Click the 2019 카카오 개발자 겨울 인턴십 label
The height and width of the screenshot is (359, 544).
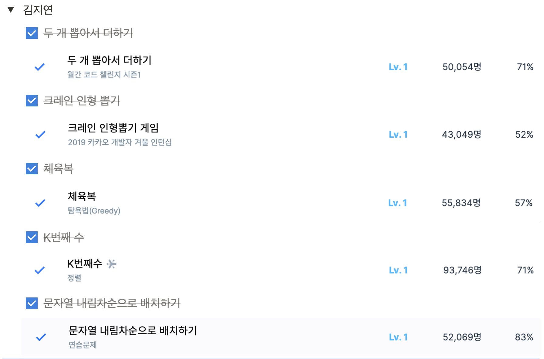pos(120,142)
